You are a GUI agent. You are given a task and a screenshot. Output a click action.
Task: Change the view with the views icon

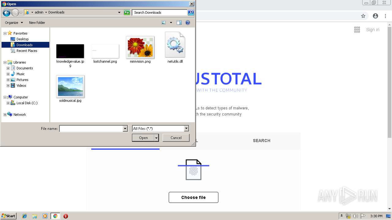click(x=164, y=23)
